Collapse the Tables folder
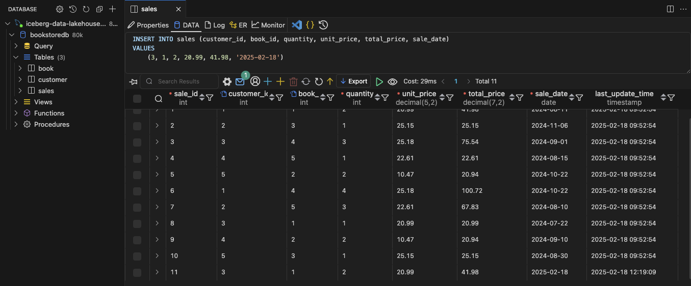 [x=16, y=57]
